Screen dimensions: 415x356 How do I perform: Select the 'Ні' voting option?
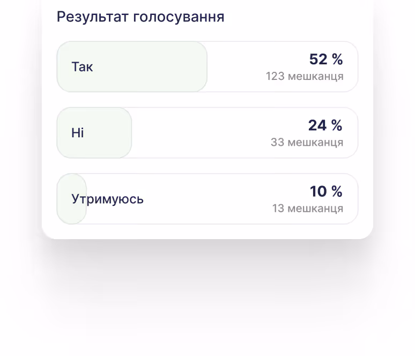click(x=207, y=133)
